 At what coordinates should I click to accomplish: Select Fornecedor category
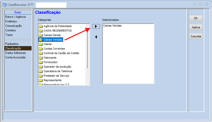point(51,62)
